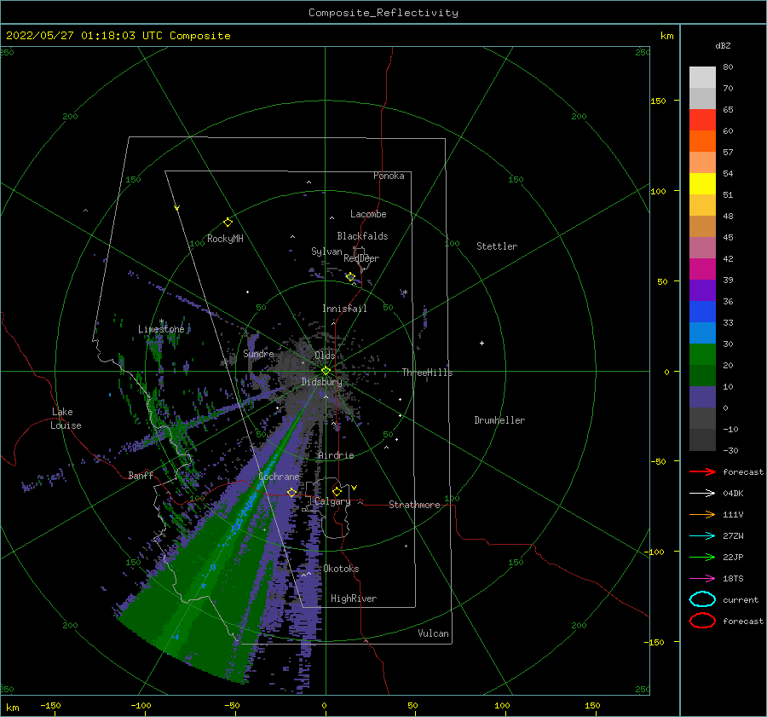Image resolution: width=767 pixels, height=717 pixels.
Task: Pick the bright yellow 51-54 dBZ swatch
Action: point(702,184)
